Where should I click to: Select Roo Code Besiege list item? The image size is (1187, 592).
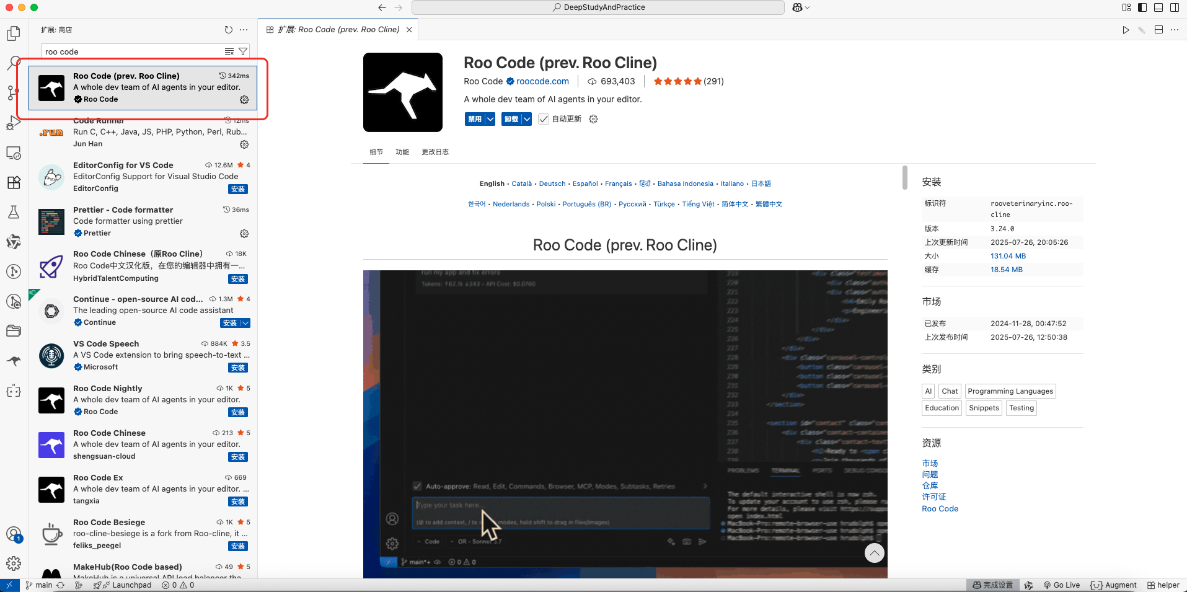click(x=144, y=534)
